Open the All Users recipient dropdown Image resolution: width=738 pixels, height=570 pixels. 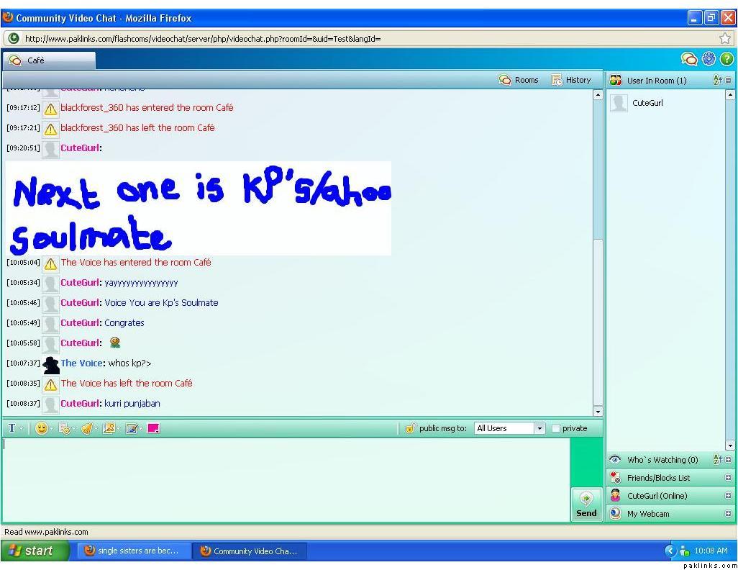[539, 428]
